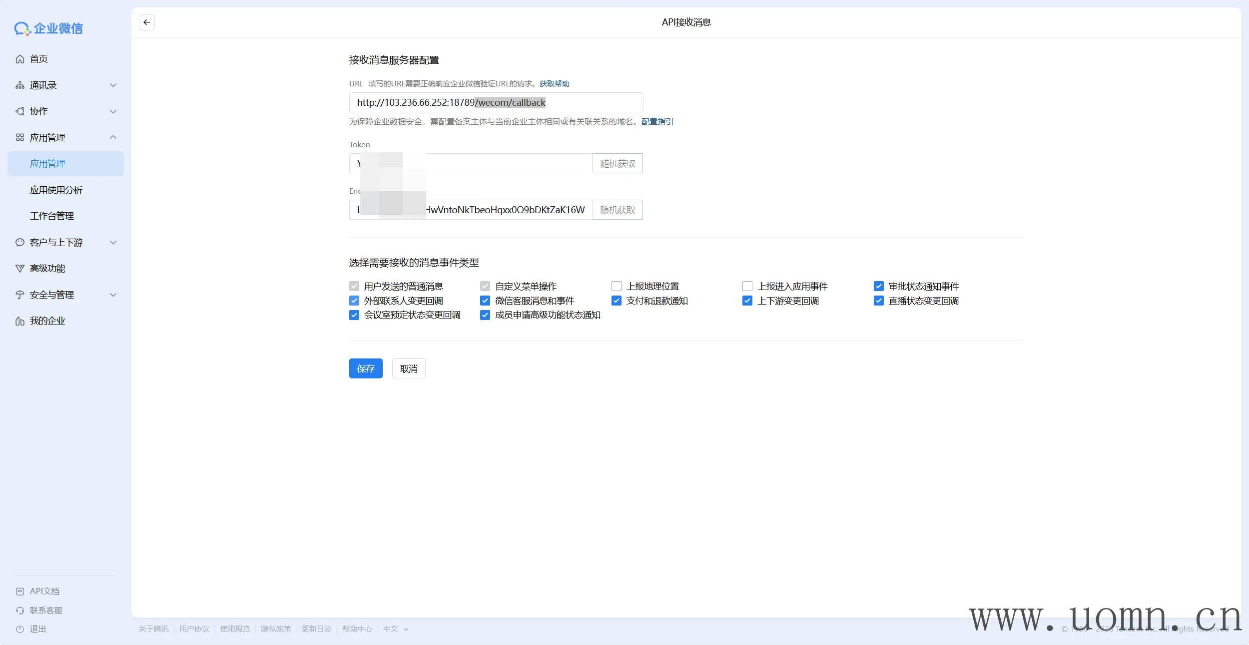Uncheck 审批状态通知事件 checkbox
1249x645 pixels.
pos(879,286)
